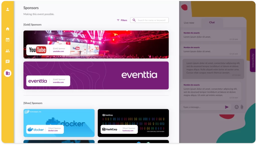Go to the Home icon in sidebar
This screenshot has height=145, width=257.
point(8,29)
